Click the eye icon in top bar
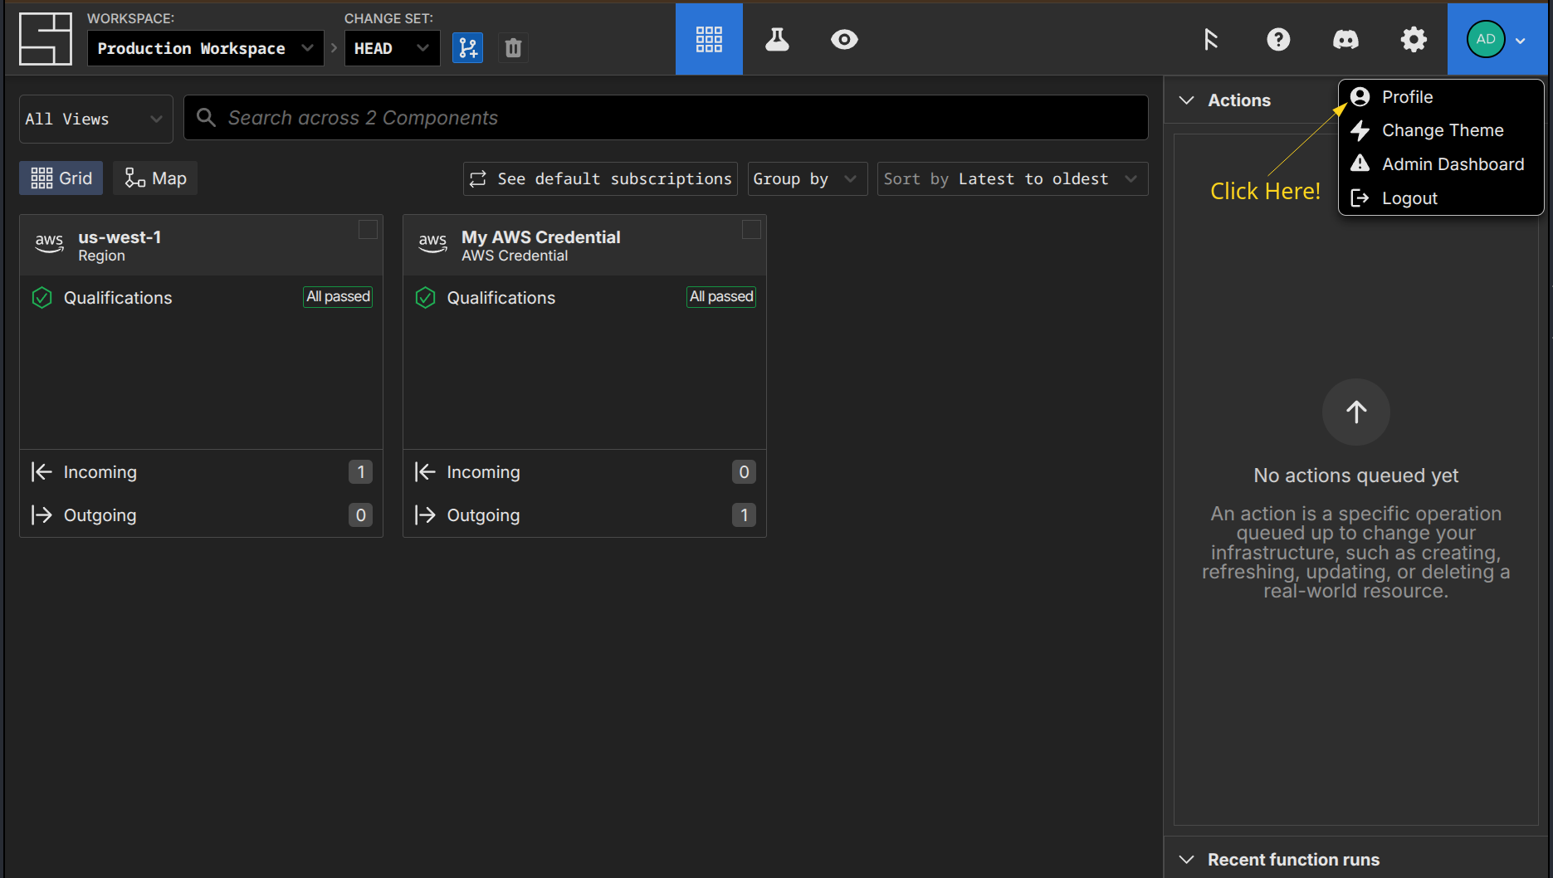This screenshot has height=878, width=1553. 844,39
